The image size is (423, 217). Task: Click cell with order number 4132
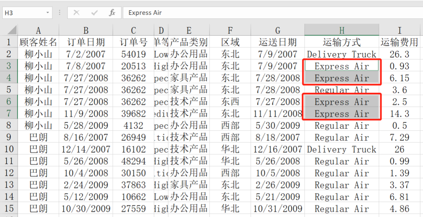coord(133,125)
